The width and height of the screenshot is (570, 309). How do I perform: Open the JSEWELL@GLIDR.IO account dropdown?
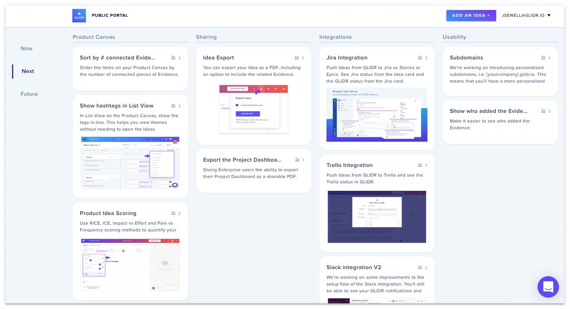pos(526,16)
